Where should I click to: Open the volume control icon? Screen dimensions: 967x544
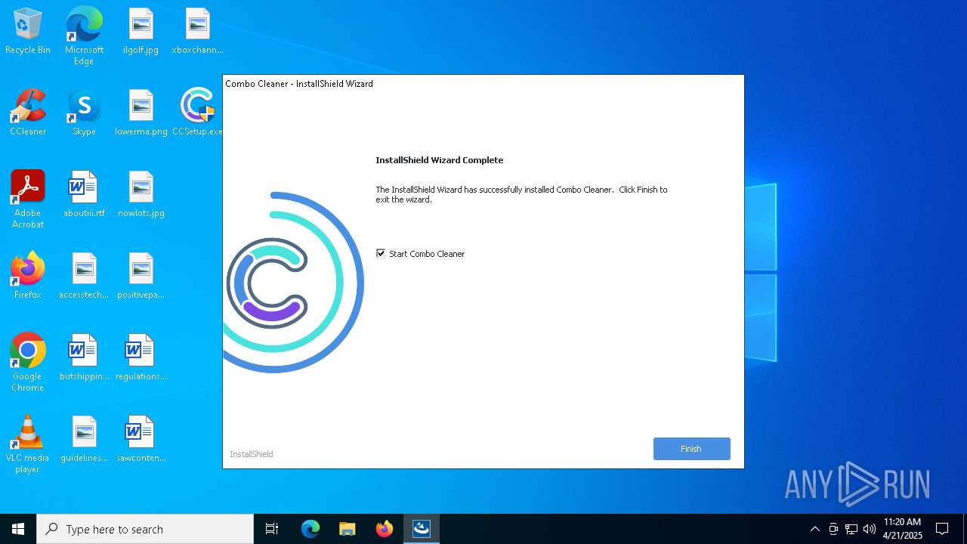pyautogui.click(x=870, y=529)
